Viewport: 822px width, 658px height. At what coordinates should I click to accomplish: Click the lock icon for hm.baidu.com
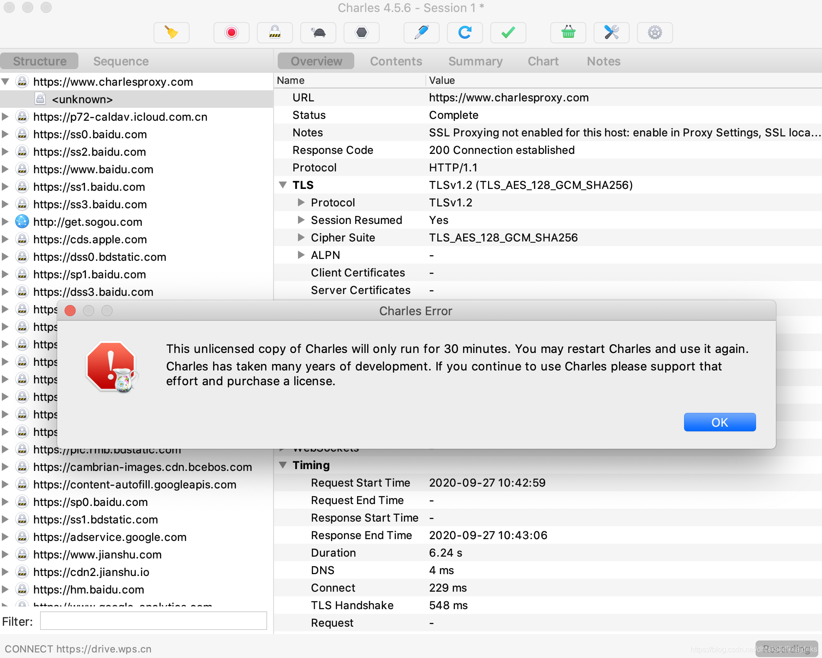pos(22,589)
